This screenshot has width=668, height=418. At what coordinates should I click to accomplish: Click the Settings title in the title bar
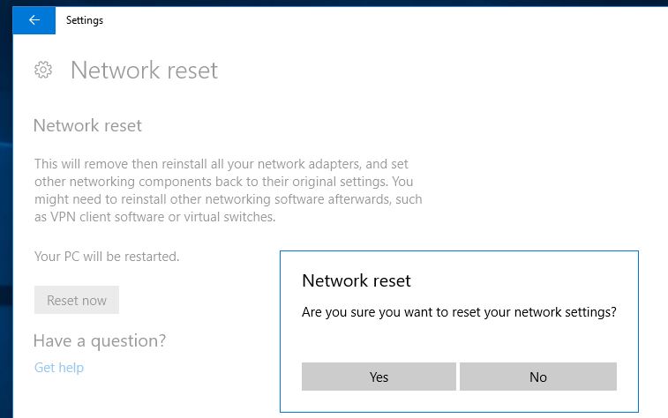[85, 20]
